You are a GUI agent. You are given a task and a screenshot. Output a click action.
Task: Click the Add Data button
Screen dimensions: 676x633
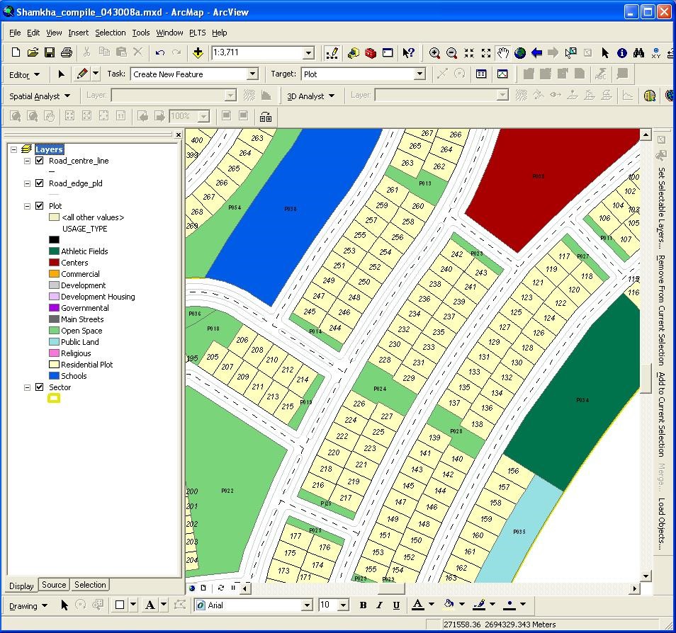tap(198, 52)
